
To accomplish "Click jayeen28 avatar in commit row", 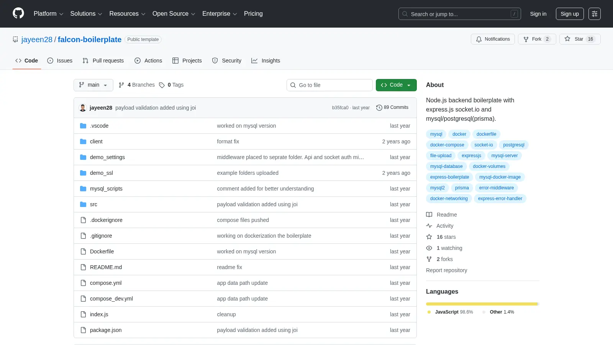I will coord(83,108).
